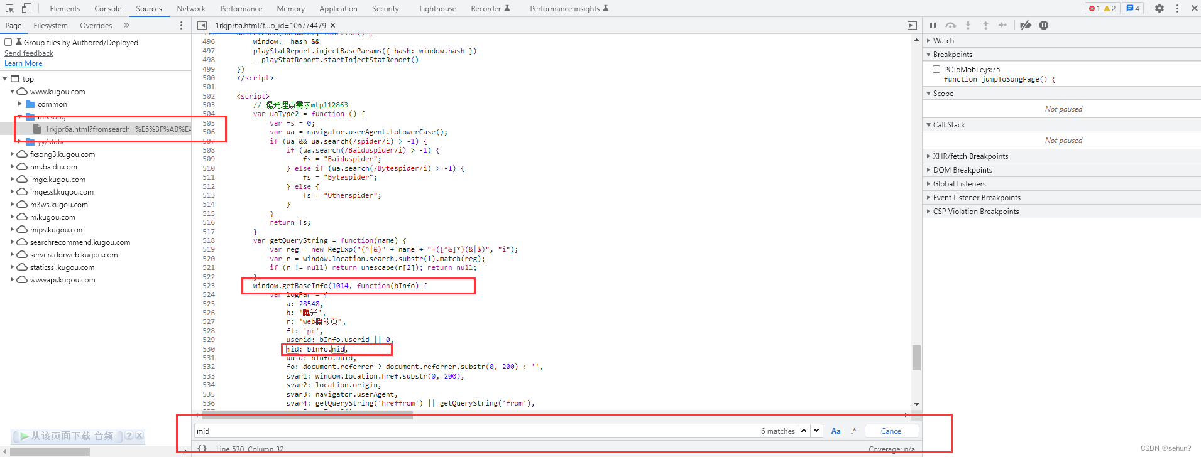
Task: Enable the PCToMoblie.js:75 breakpoint checkbox
Action: point(936,69)
